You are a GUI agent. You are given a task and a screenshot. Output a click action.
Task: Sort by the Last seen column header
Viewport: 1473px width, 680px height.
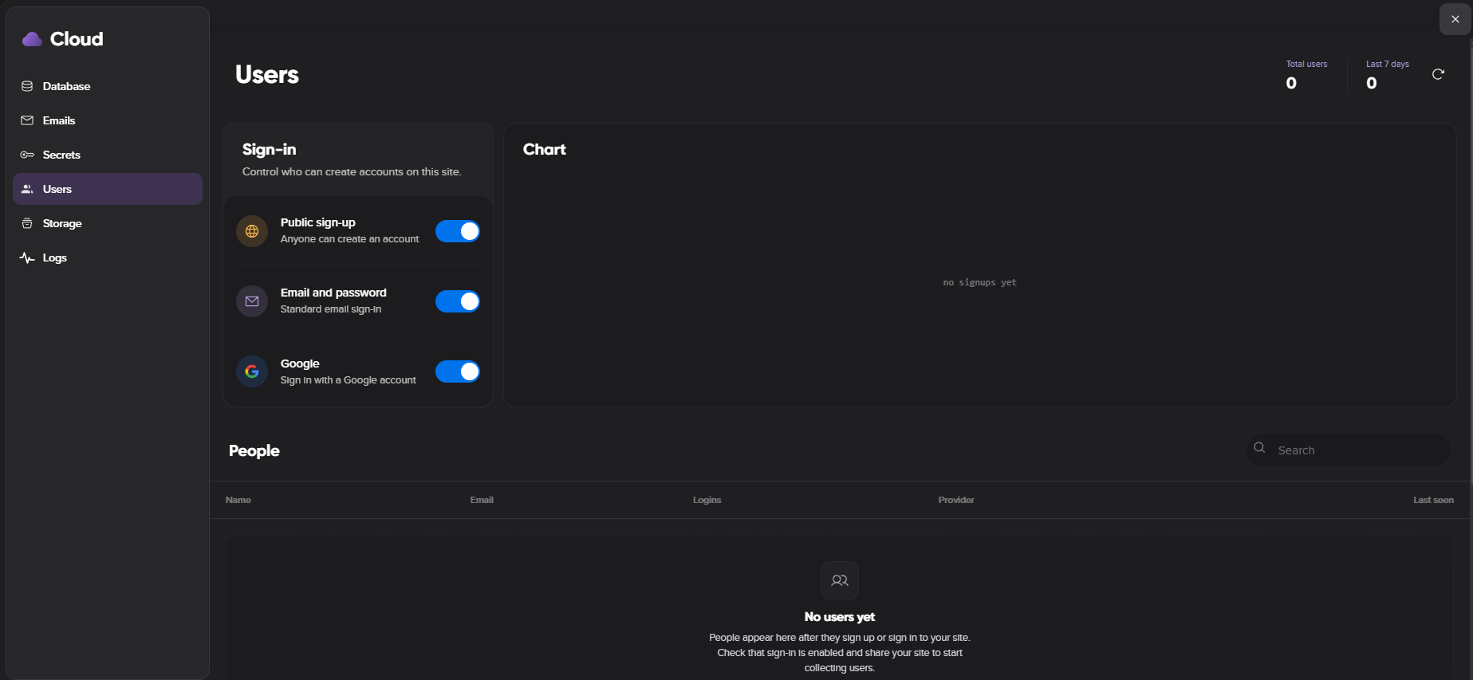point(1433,500)
